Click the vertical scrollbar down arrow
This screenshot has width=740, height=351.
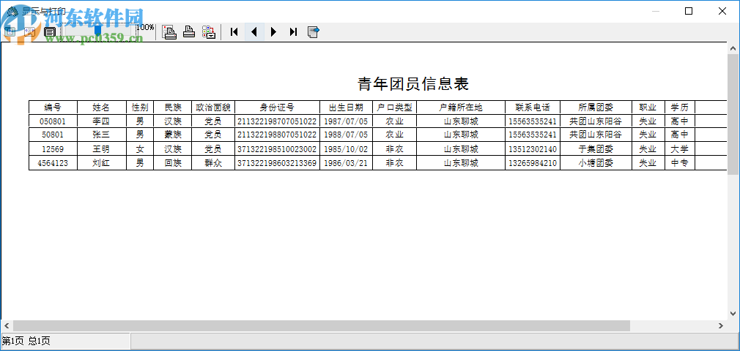pos(733,313)
